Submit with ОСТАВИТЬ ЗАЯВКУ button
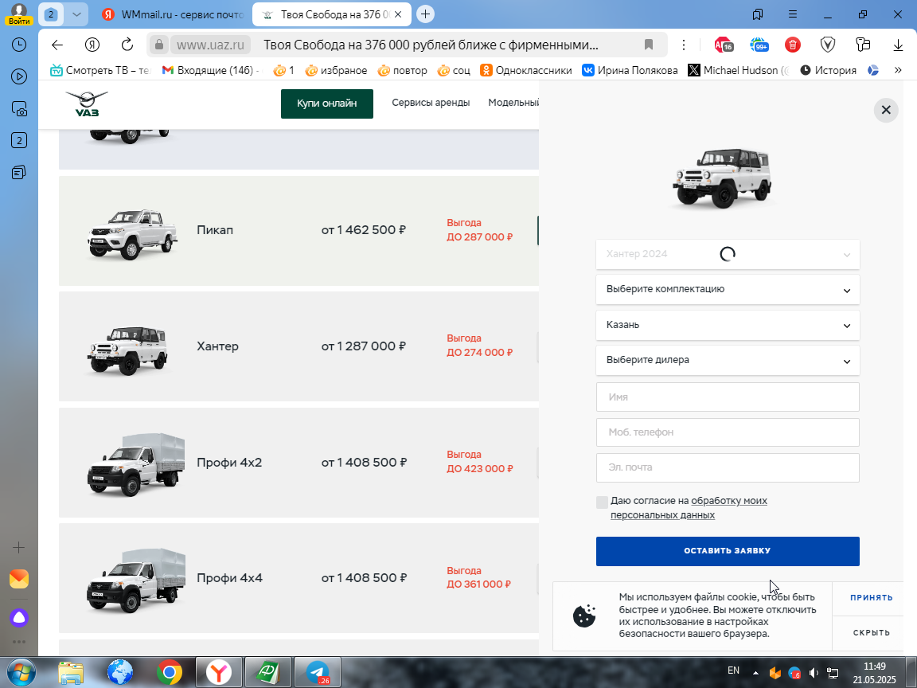Image resolution: width=917 pixels, height=688 pixels. [x=728, y=551]
